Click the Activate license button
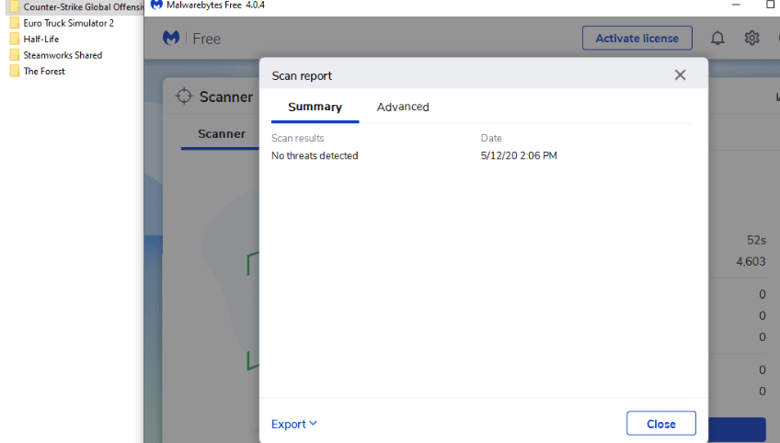The image size is (780, 443). [x=637, y=39]
